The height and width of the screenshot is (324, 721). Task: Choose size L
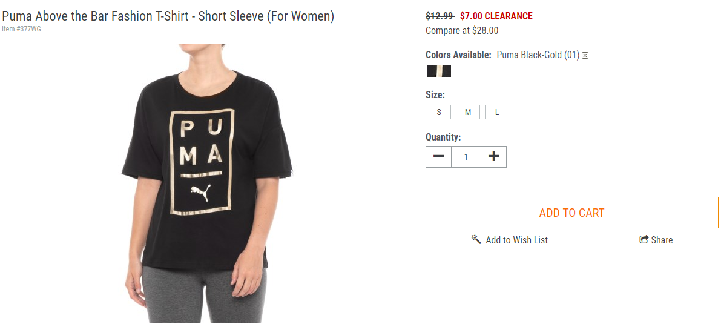coord(497,112)
